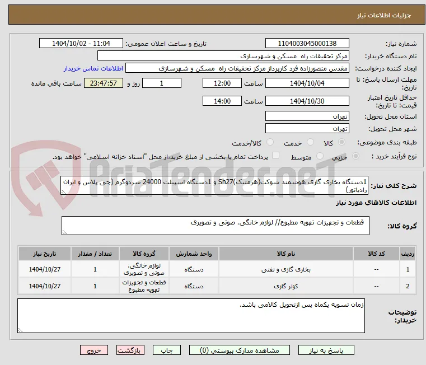Click the چاپ print button
The height and width of the screenshot is (365, 426).
(x=167, y=350)
